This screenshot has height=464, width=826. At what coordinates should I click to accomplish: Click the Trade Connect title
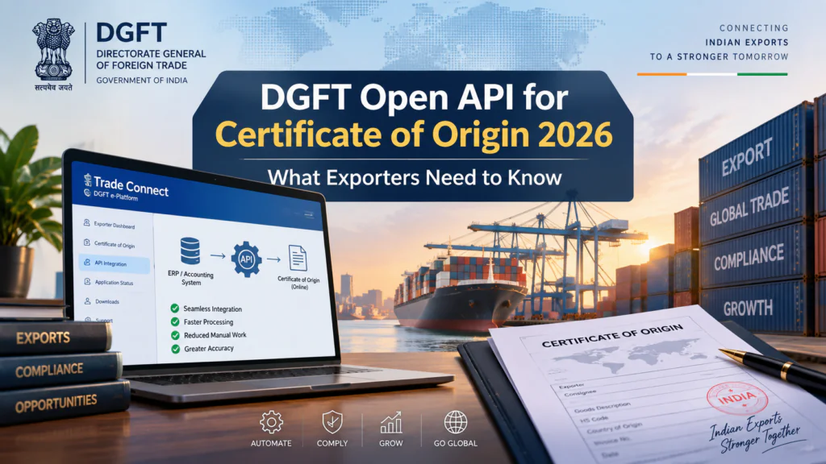131,186
